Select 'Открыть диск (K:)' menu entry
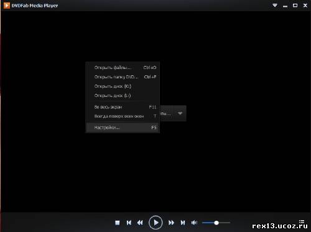The width and height of the screenshot is (311, 232). 123,86
